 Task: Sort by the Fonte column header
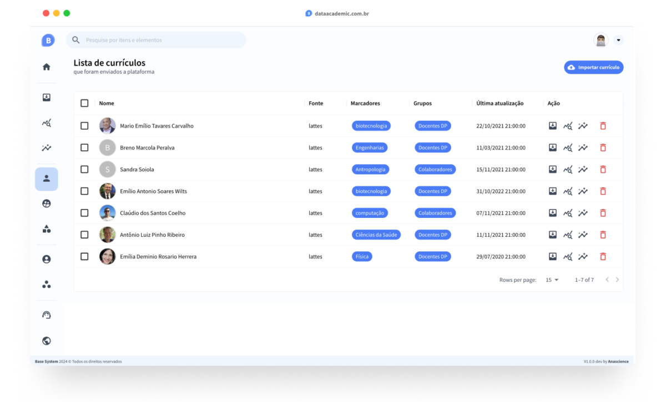click(316, 103)
